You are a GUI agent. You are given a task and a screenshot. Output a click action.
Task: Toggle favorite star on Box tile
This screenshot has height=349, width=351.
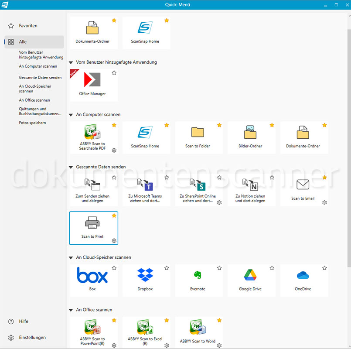(x=114, y=268)
